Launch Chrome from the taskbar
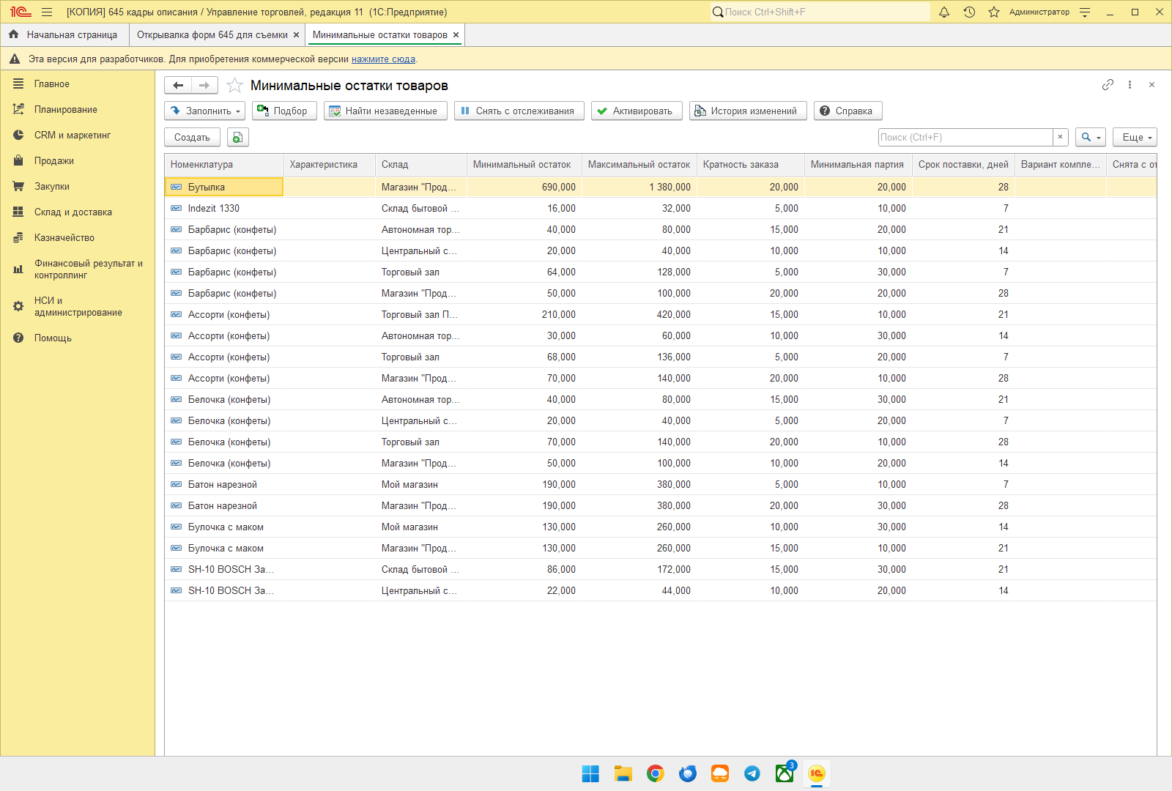Image resolution: width=1172 pixels, height=791 pixels. pos(655,773)
